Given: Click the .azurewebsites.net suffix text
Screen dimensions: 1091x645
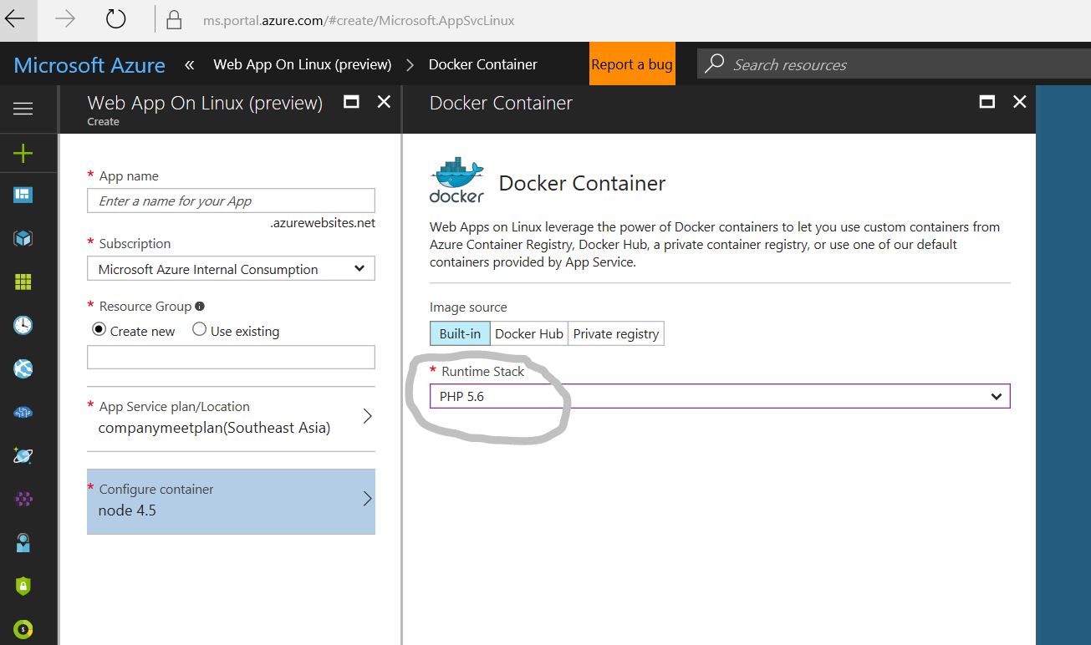Looking at the screenshot, I should [323, 223].
